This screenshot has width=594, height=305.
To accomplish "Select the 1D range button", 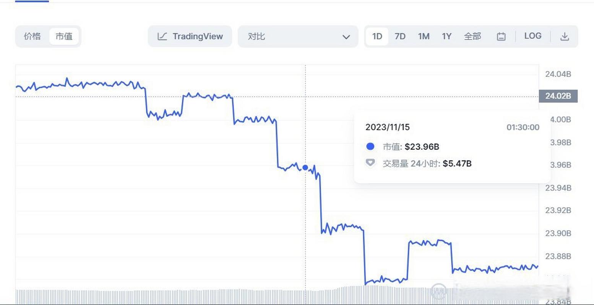I will pos(377,36).
